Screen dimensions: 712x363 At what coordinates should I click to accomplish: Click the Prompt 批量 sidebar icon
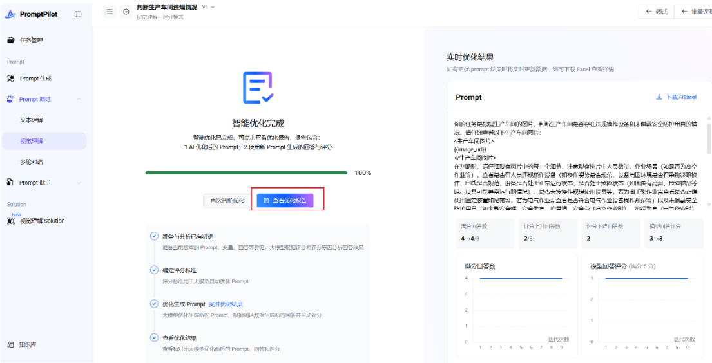pos(10,182)
